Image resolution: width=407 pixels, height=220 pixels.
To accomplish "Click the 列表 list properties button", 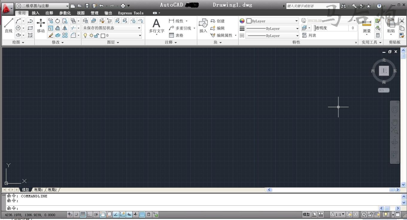I will click(309, 35).
